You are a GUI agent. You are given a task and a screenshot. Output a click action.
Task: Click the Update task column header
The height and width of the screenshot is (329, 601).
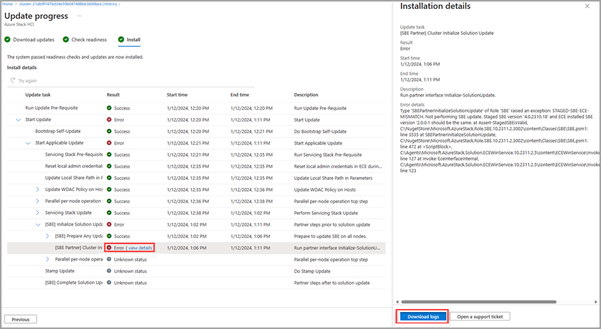(38, 94)
